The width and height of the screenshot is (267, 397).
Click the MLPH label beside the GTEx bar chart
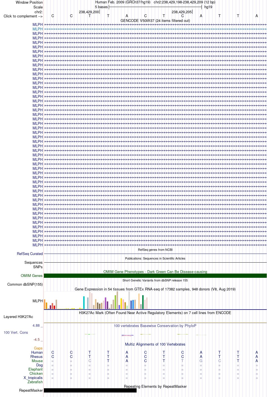[38, 301]
